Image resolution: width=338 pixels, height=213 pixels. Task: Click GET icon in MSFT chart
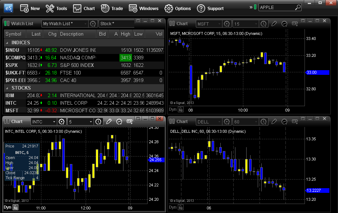[x=295, y=24]
